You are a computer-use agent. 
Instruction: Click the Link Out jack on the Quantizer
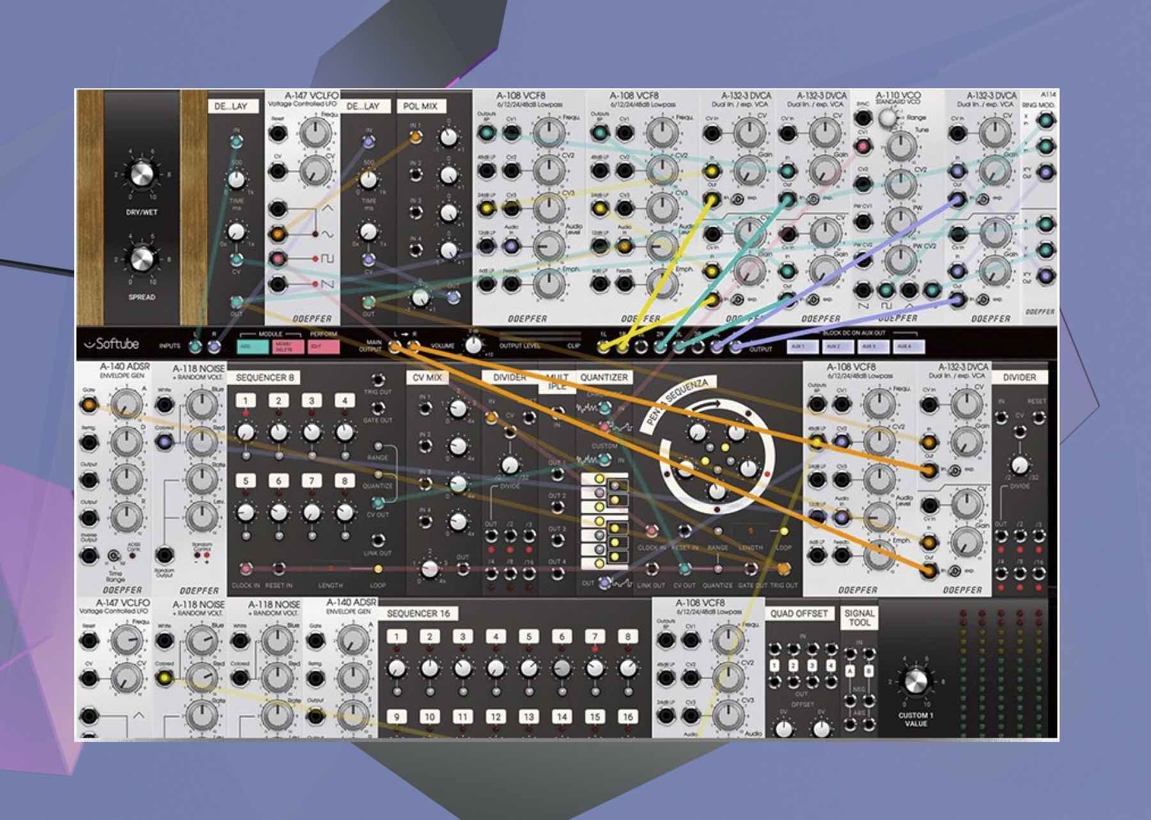[652, 569]
